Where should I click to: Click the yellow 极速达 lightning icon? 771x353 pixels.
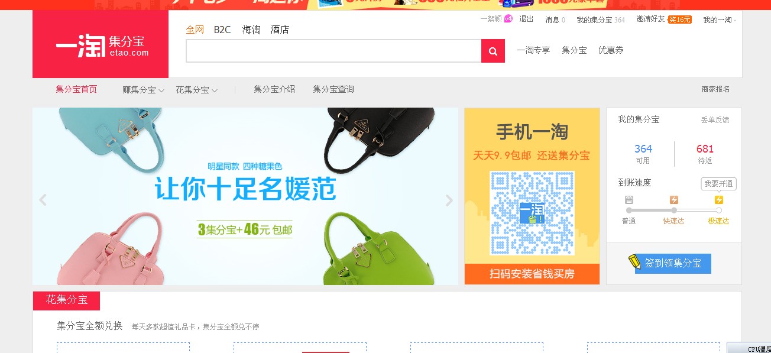[x=719, y=200]
